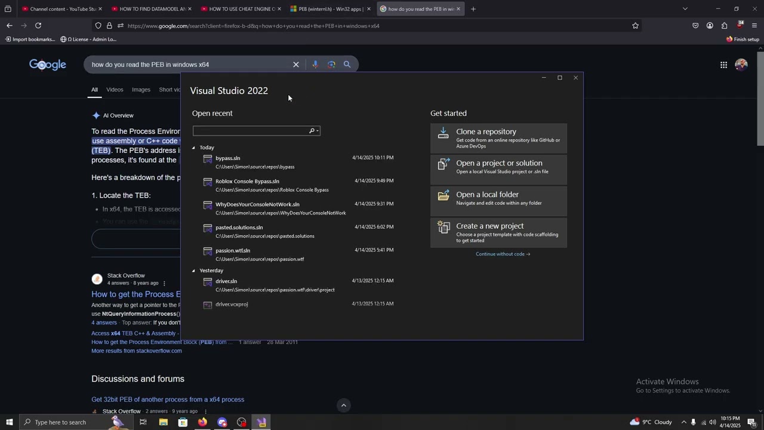Open a new Firefox tab

click(x=473, y=9)
